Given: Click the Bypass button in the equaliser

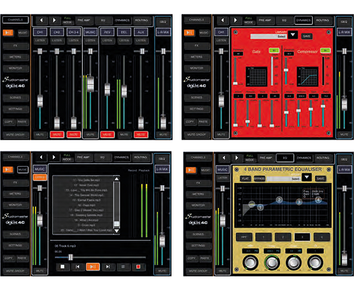Looking at the screenshot, I should click(259, 179).
